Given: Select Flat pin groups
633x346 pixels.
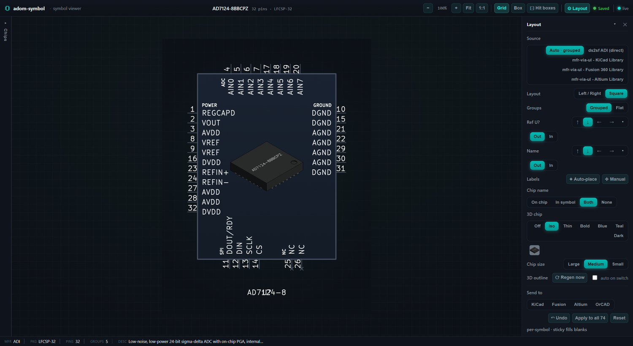Looking at the screenshot, I should click(619, 108).
